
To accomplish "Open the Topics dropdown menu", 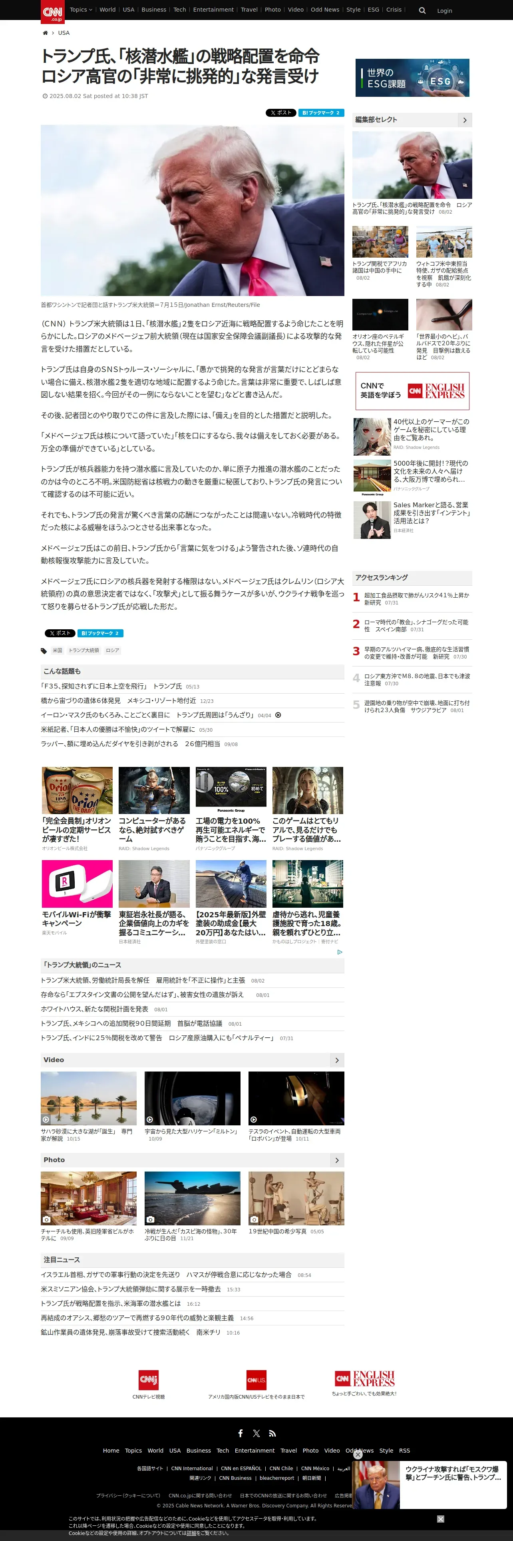I will (81, 10).
